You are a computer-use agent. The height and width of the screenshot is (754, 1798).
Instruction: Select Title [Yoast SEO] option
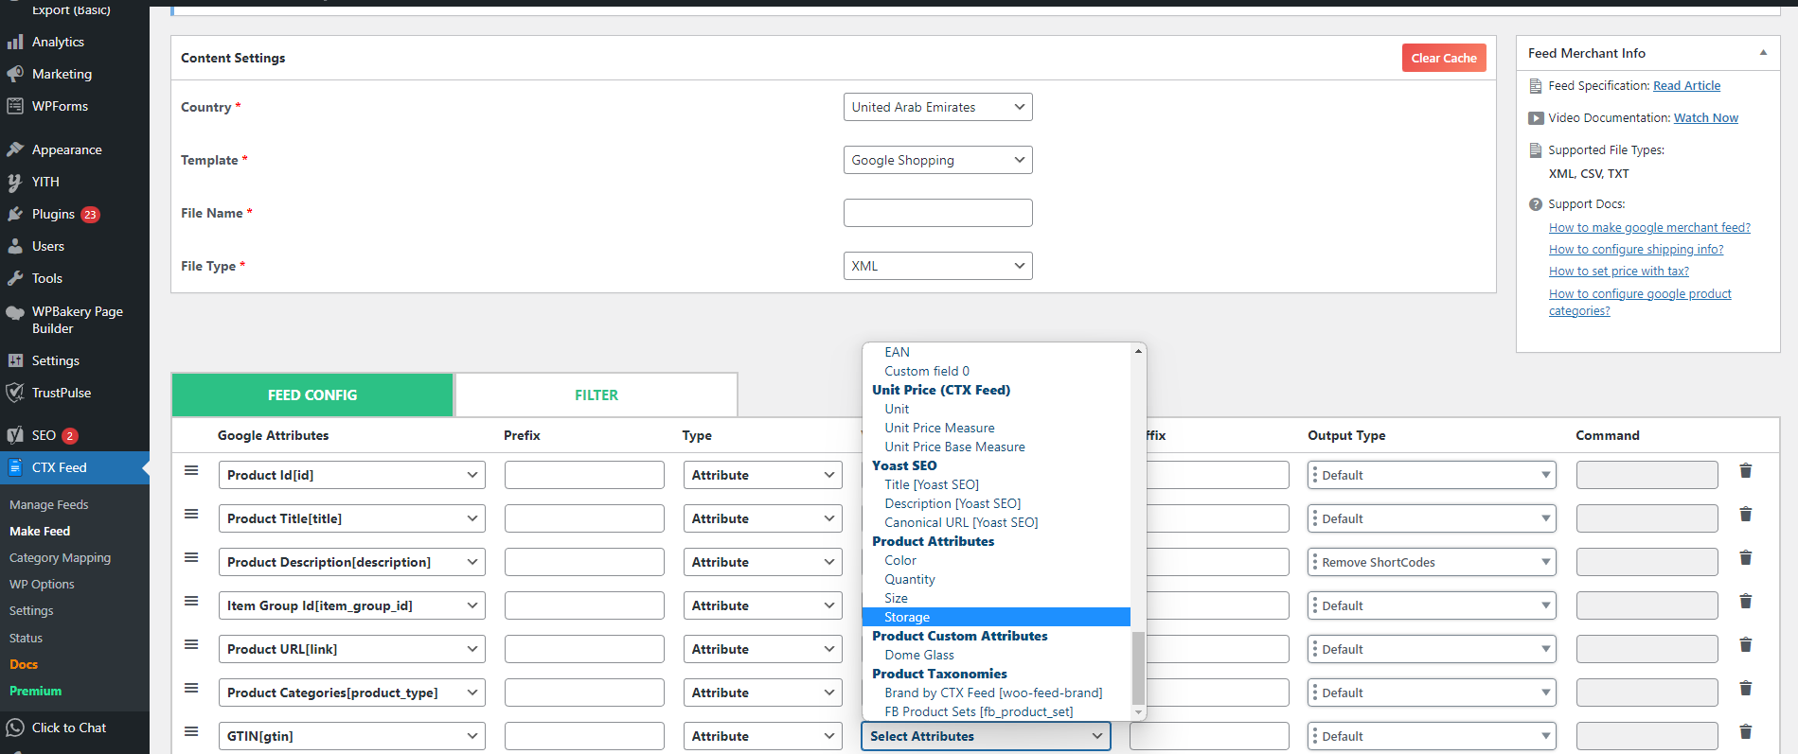932,484
